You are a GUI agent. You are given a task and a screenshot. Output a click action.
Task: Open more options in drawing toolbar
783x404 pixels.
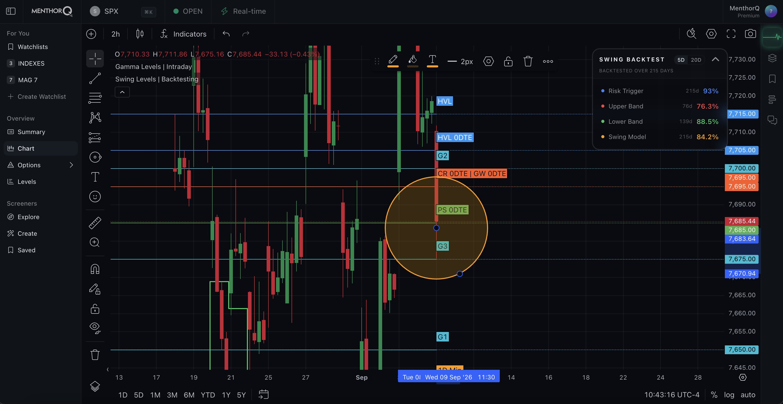click(548, 61)
